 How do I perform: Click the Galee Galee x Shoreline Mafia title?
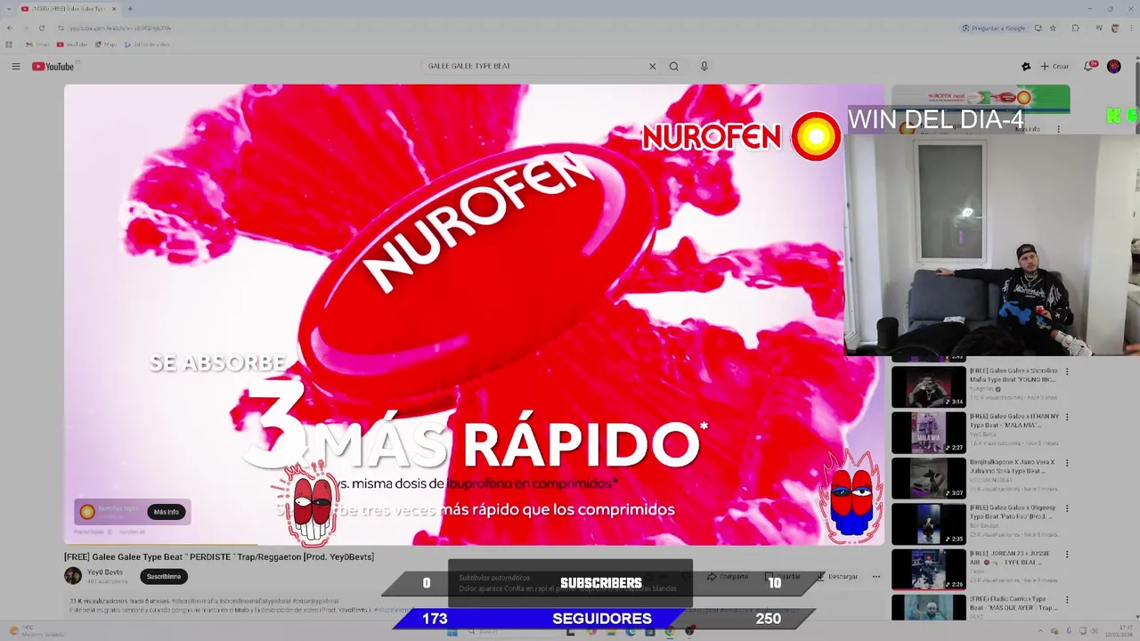click(x=1014, y=375)
